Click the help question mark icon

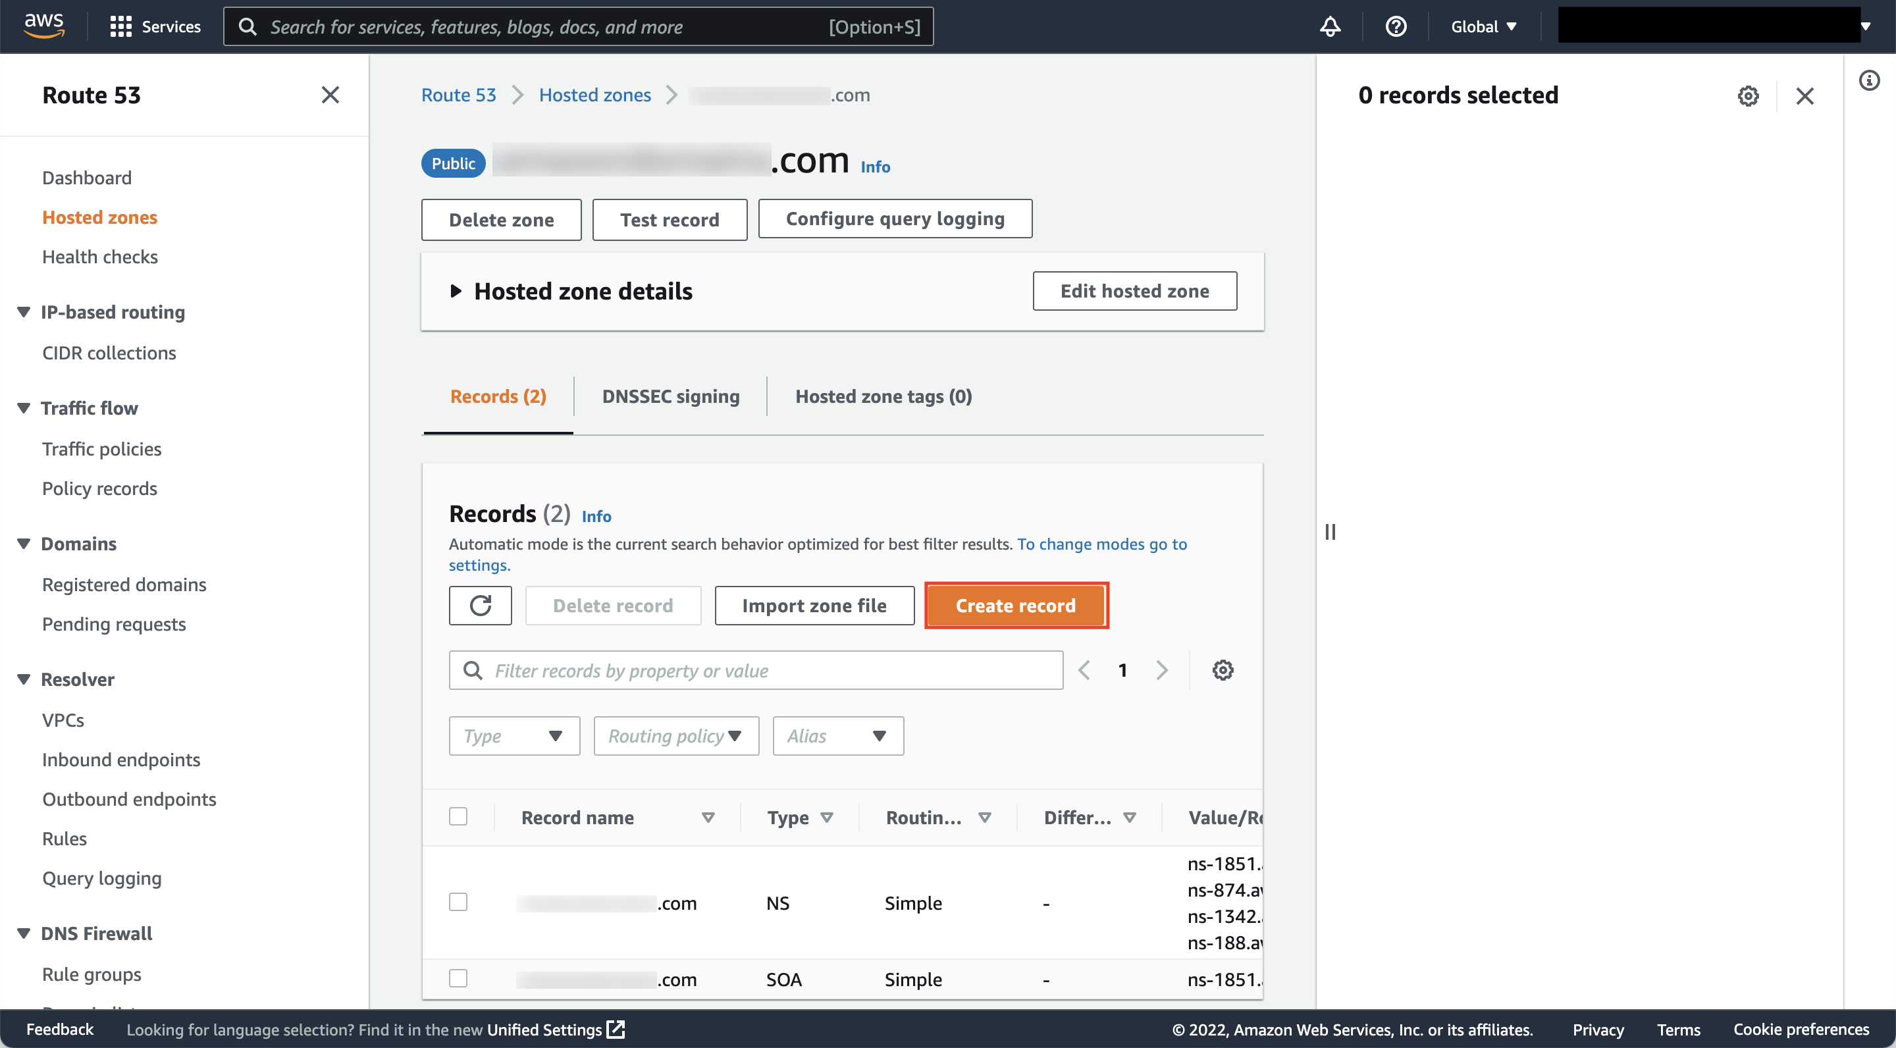click(1396, 26)
